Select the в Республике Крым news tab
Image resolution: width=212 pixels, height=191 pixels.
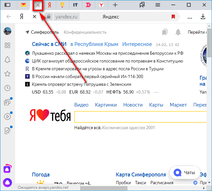[94, 44]
